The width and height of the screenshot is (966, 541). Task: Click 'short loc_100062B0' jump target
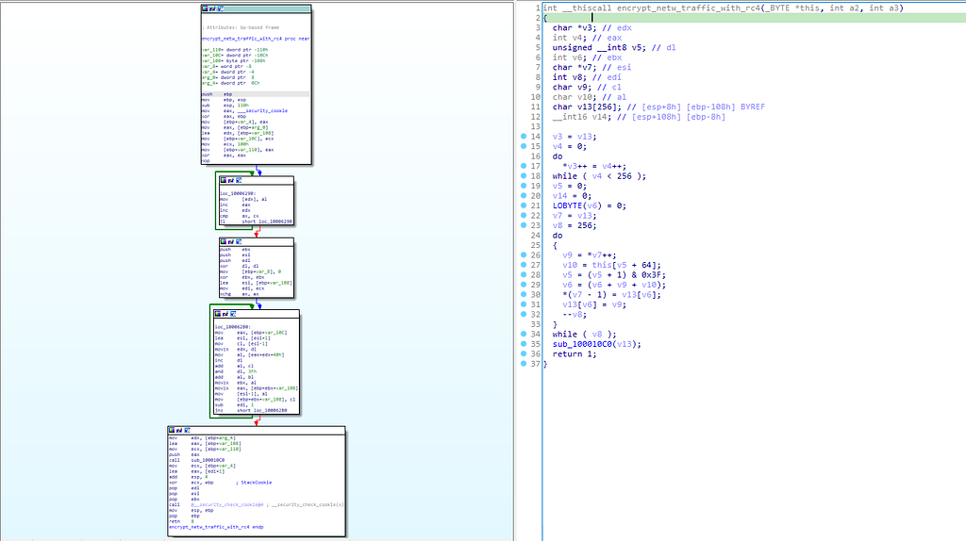tap(262, 411)
